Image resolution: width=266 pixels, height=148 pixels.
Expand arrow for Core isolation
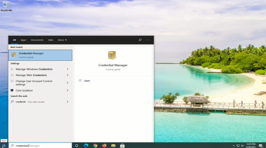coord(67,90)
